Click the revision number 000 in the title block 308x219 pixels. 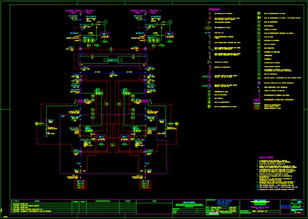pyautogui.click(x=299, y=202)
